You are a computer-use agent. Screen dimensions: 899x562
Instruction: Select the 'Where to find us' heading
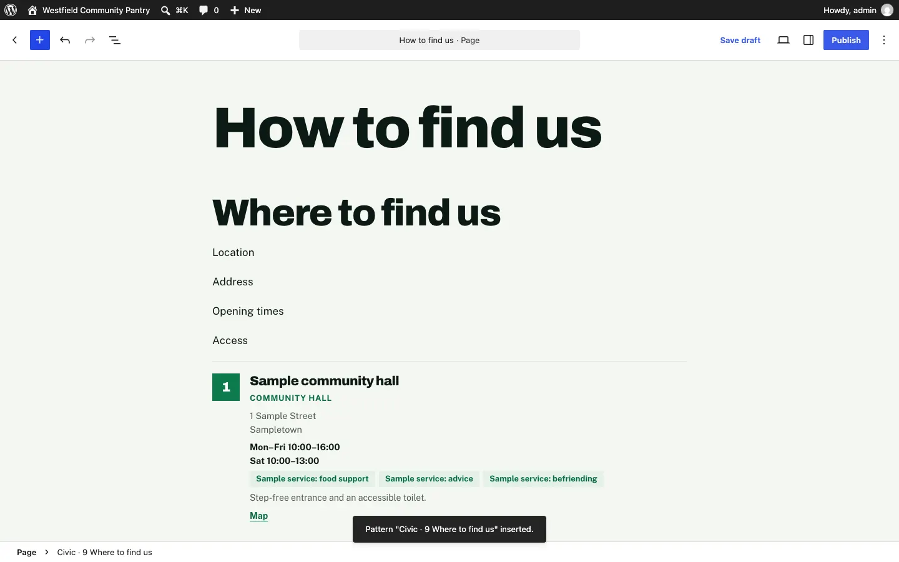(x=356, y=212)
